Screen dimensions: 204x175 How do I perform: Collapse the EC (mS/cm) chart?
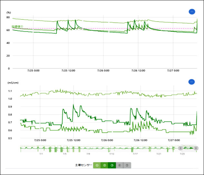[191, 82]
